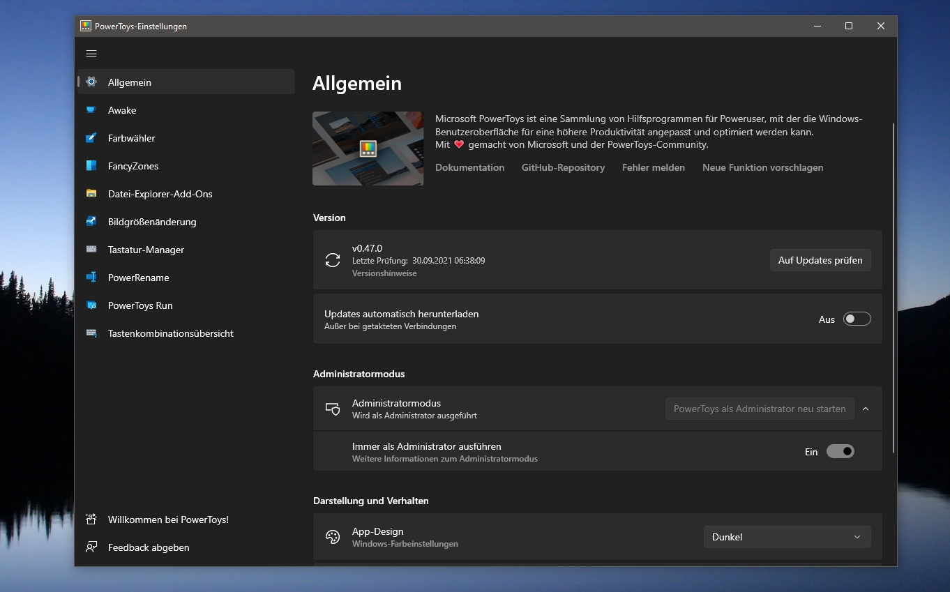Image resolution: width=950 pixels, height=592 pixels.
Task: Click the PowerRename icon
Action: tap(91, 277)
